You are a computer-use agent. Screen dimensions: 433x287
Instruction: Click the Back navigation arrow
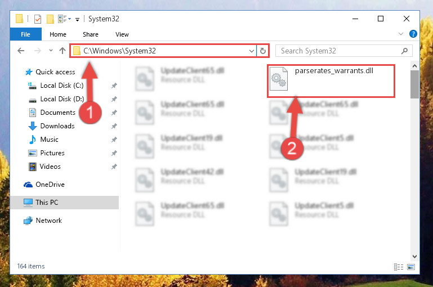21,51
